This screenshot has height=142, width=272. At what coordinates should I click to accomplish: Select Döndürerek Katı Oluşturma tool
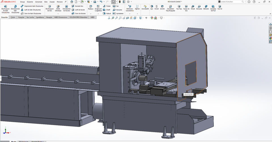(x=15, y=9)
